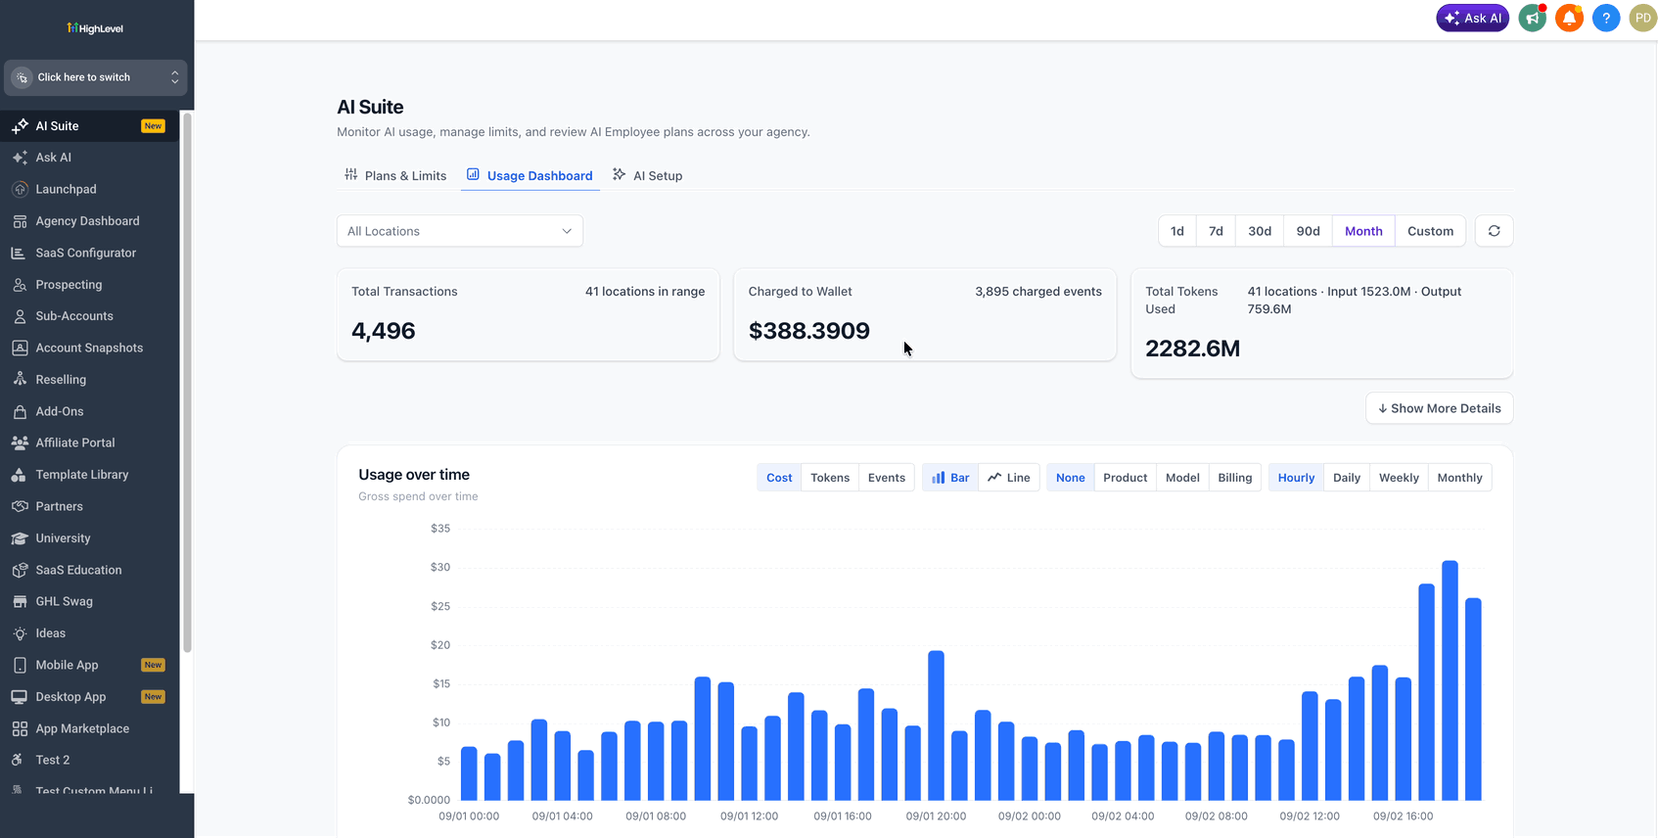Click the Ask AI button
Screen dimensions: 1658x838
(x=1473, y=18)
